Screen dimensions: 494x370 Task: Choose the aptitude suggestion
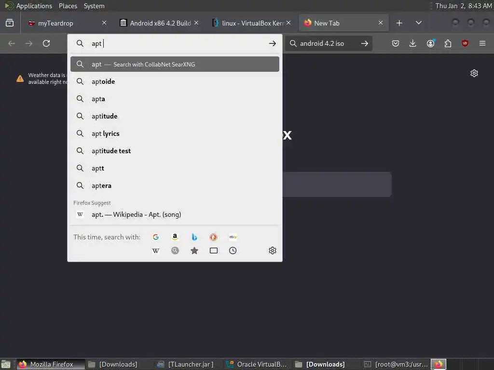point(175,116)
